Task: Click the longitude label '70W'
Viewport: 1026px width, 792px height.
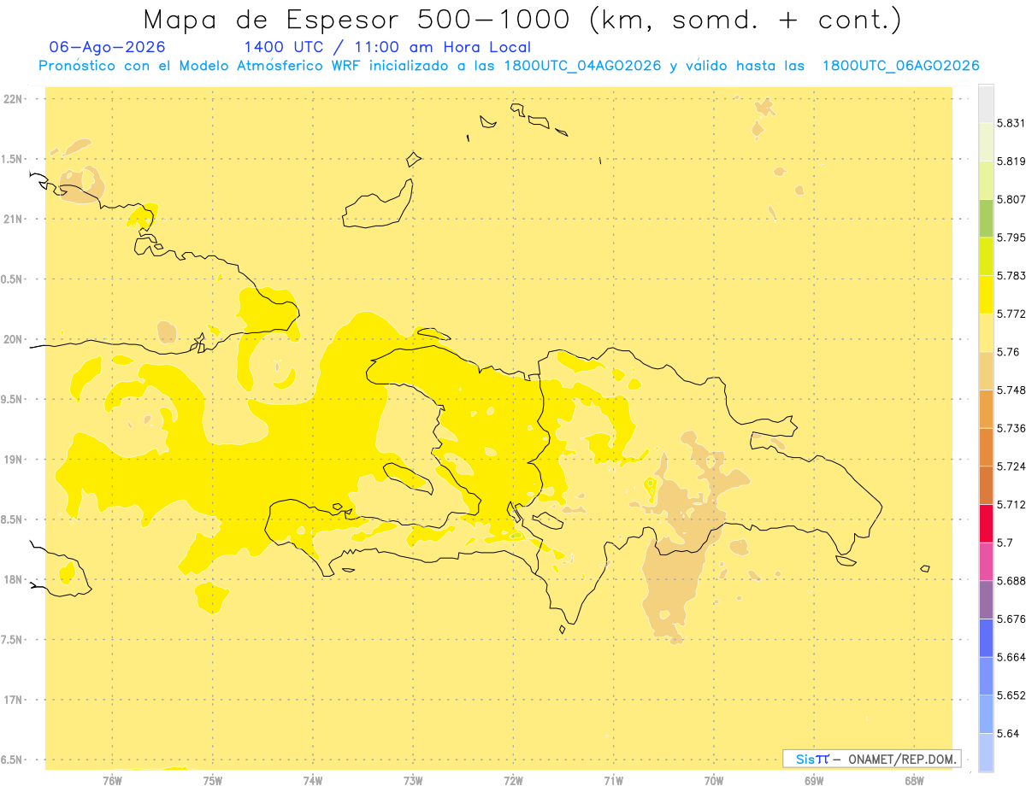Action: (714, 781)
